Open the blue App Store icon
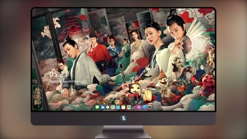This screenshot has height=139, width=247. (x=145, y=107)
